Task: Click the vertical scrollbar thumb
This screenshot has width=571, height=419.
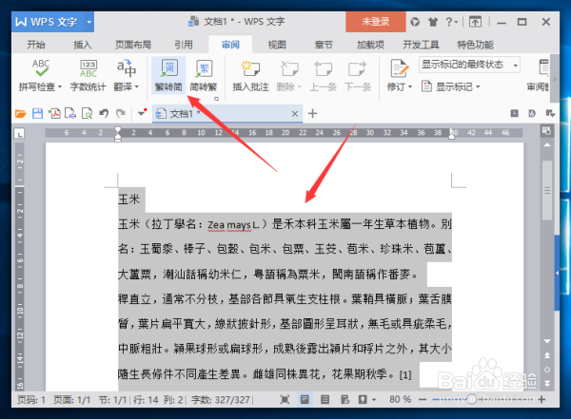Action: click(547, 190)
